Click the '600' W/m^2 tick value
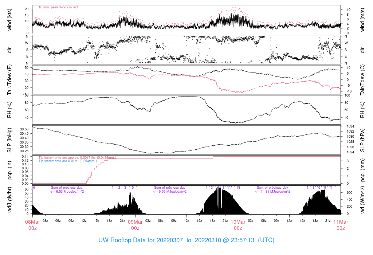This screenshot has width=373, height=255. (x=349, y=192)
